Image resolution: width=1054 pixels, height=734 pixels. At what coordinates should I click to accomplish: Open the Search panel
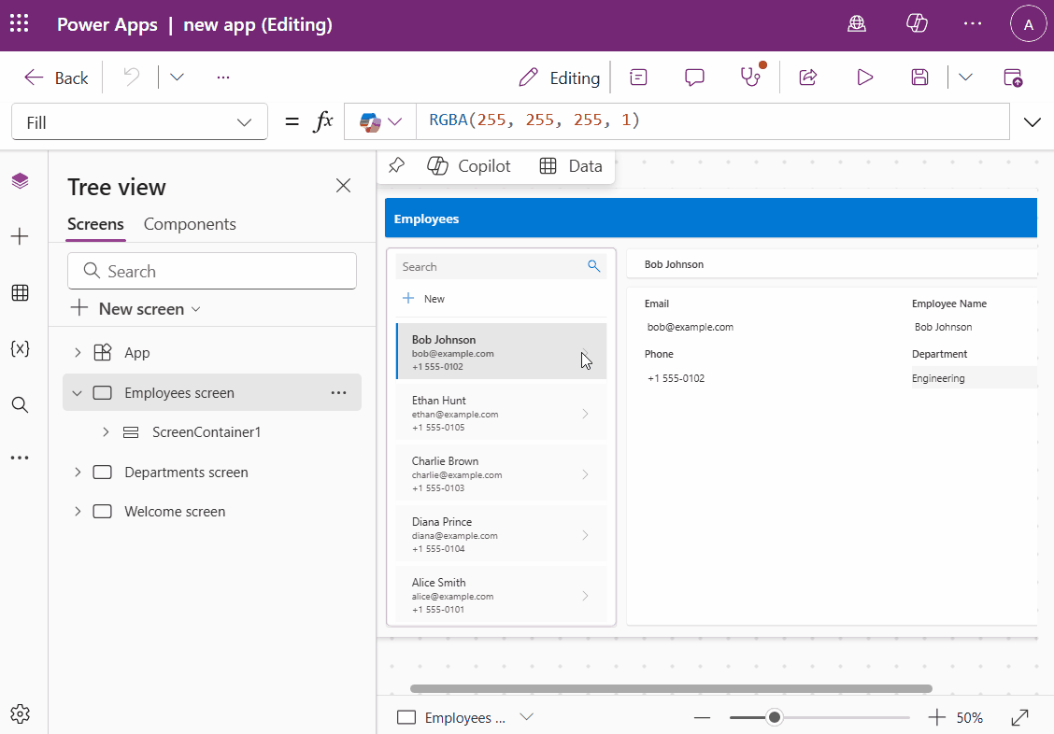pyautogui.click(x=21, y=404)
